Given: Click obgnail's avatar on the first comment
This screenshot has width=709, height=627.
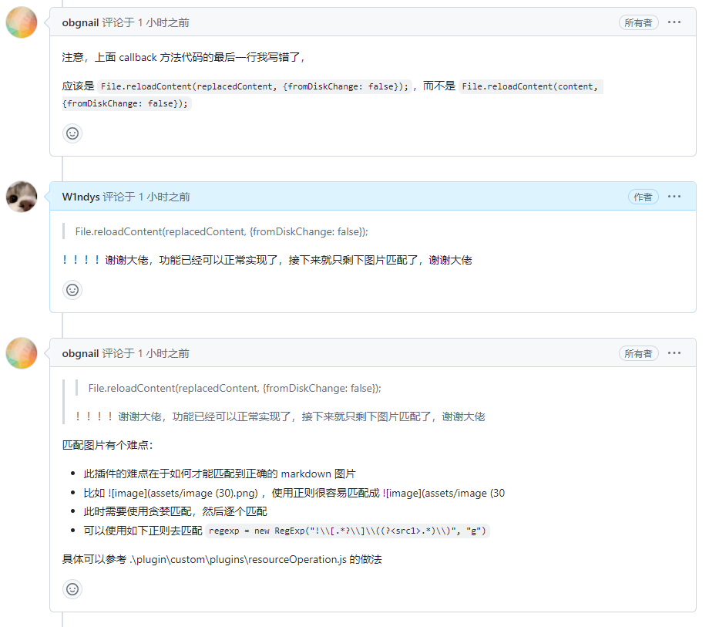Looking at the screenshot, I should pos(22,22).
